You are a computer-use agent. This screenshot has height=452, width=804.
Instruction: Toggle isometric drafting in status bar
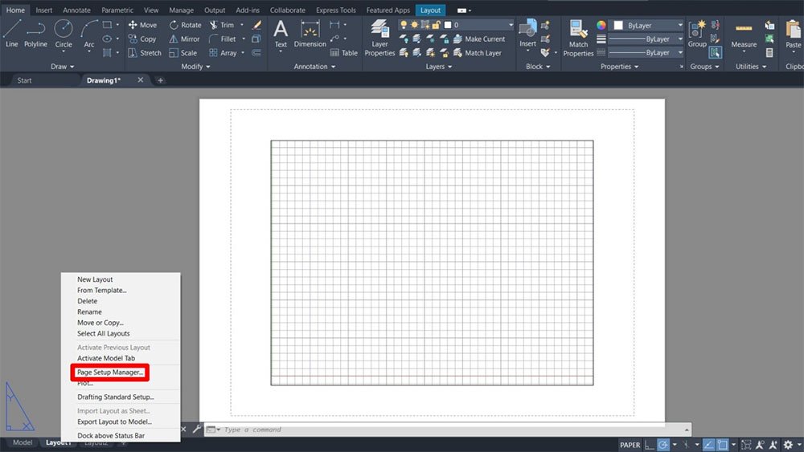click(686, 445)
